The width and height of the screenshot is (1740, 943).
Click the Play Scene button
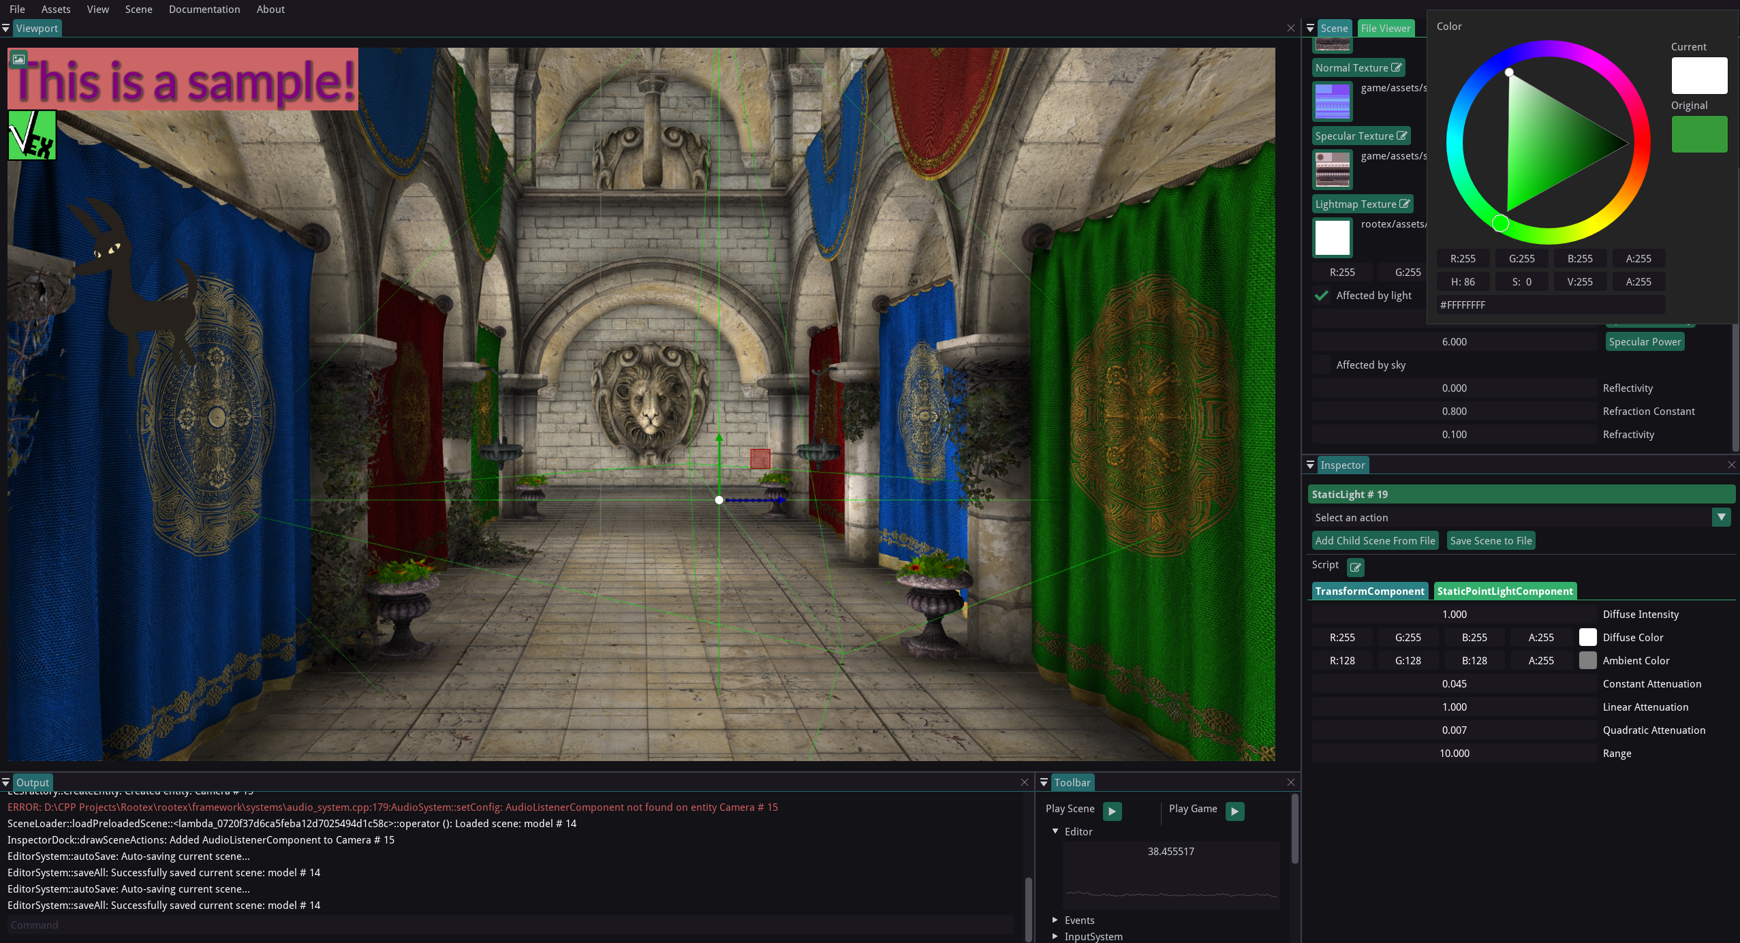click(x=1111, y=811)
